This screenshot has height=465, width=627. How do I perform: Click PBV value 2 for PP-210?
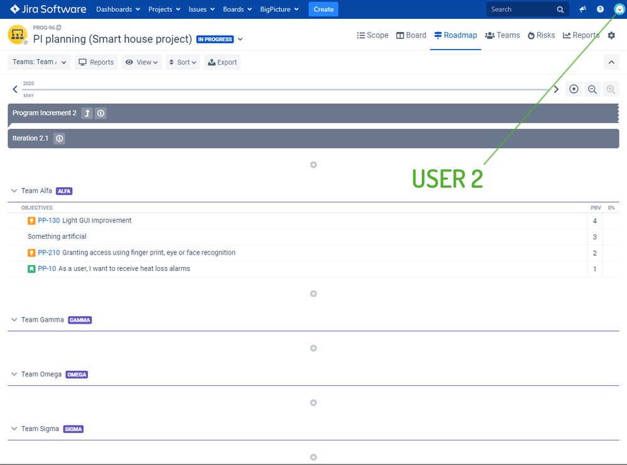[594, 253]
